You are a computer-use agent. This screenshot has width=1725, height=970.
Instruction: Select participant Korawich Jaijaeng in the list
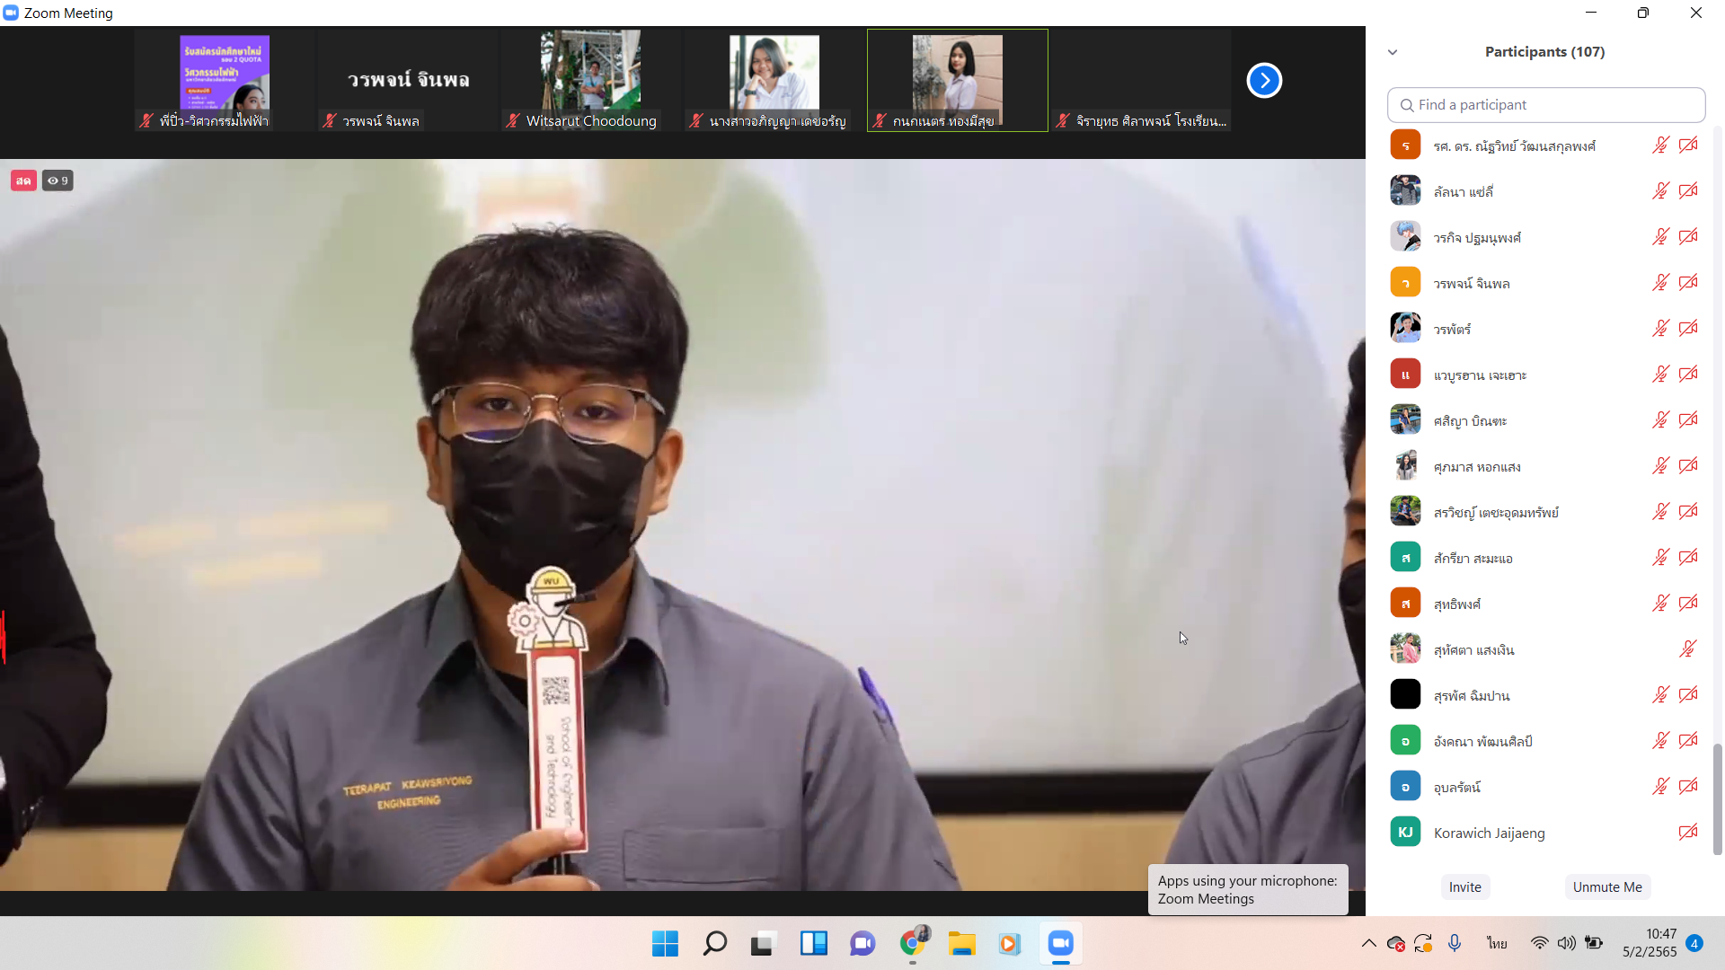[1489, 833]
